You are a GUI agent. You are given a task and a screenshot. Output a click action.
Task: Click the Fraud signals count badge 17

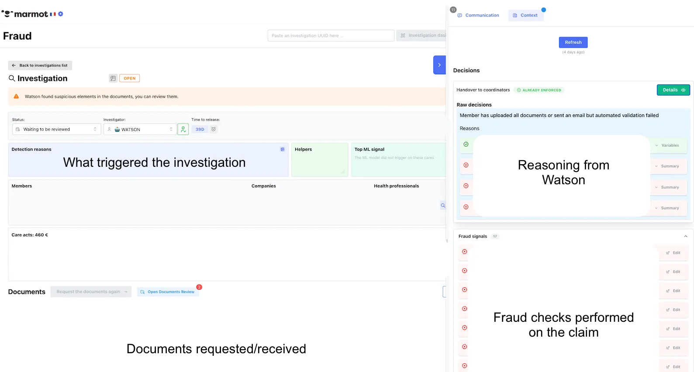click(x=495, y=236)
